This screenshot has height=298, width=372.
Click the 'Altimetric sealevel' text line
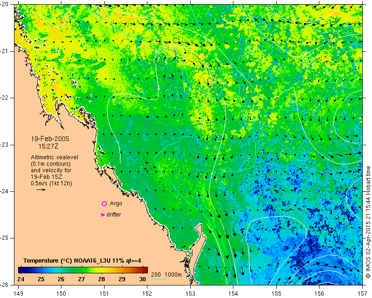tap(54, 157)
